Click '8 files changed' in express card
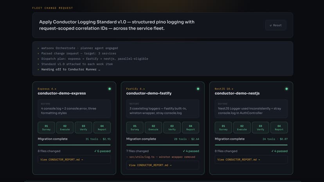The image size is (324, 182). pyautogui.click(x=49, y=151)
